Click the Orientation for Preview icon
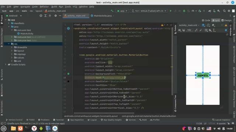The width and height of the screenshot is (236, 132). 208,25
